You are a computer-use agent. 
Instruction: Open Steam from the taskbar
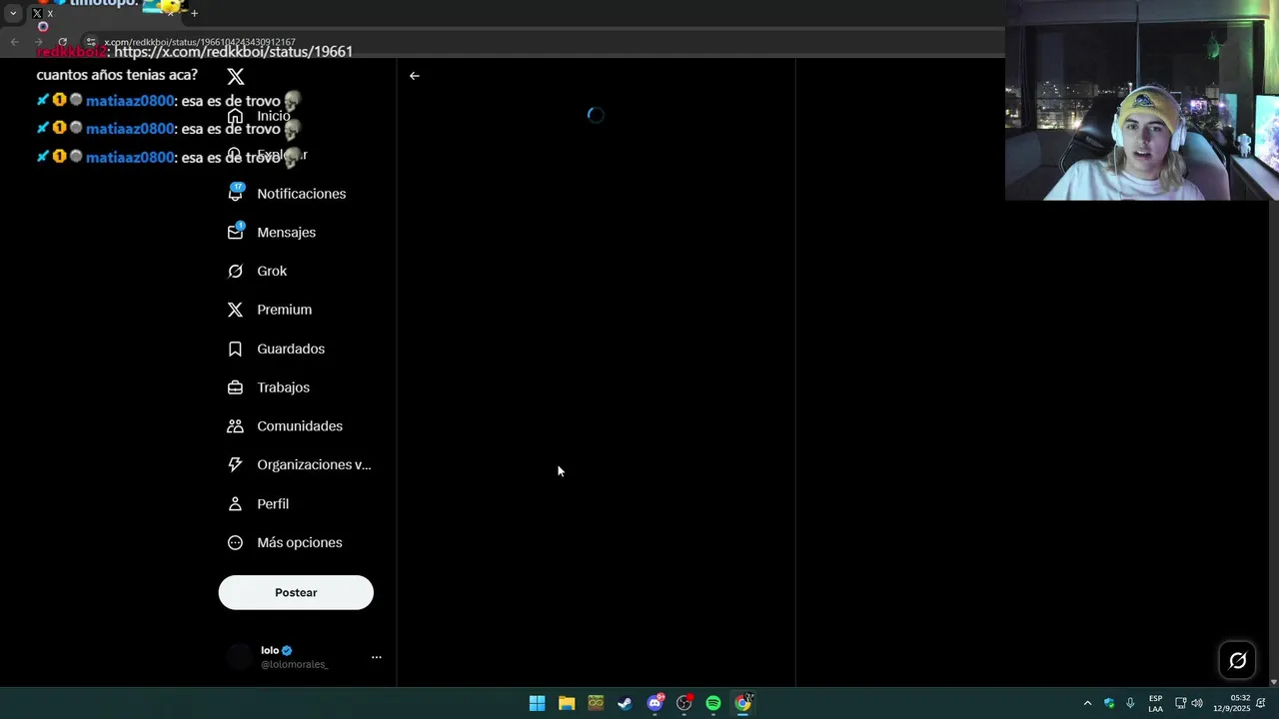625,703
